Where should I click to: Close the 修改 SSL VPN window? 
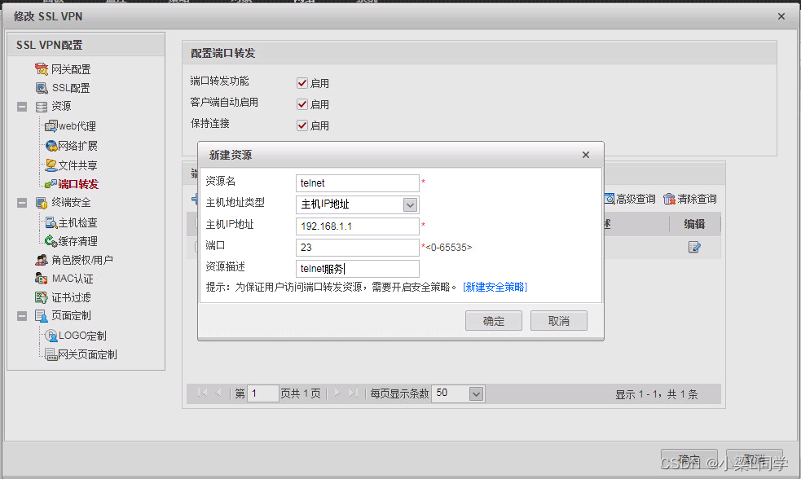click(781, 16)
